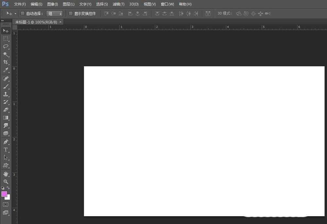Expand the Move tool preset picker arrow

point(15,14)
